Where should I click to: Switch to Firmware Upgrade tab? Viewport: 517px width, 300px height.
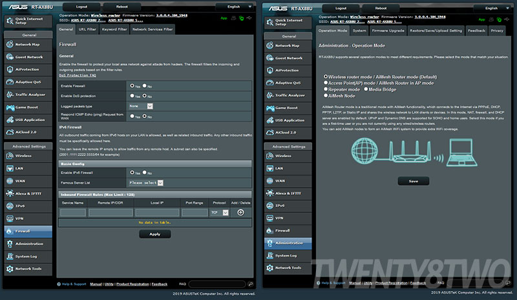[388, 30]
